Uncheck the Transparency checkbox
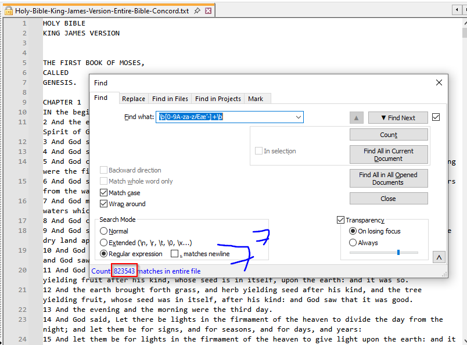Screen dimensions: 467x345 point(341,220)
